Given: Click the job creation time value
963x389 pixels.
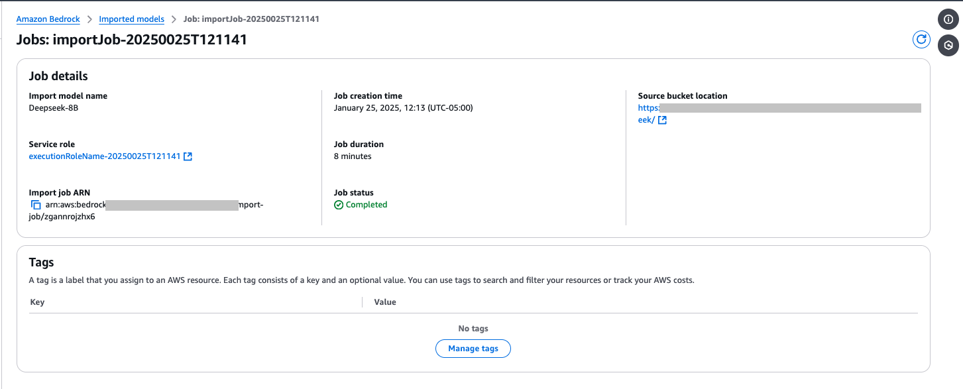Looking at the screenshot, I should coord(403,108).
